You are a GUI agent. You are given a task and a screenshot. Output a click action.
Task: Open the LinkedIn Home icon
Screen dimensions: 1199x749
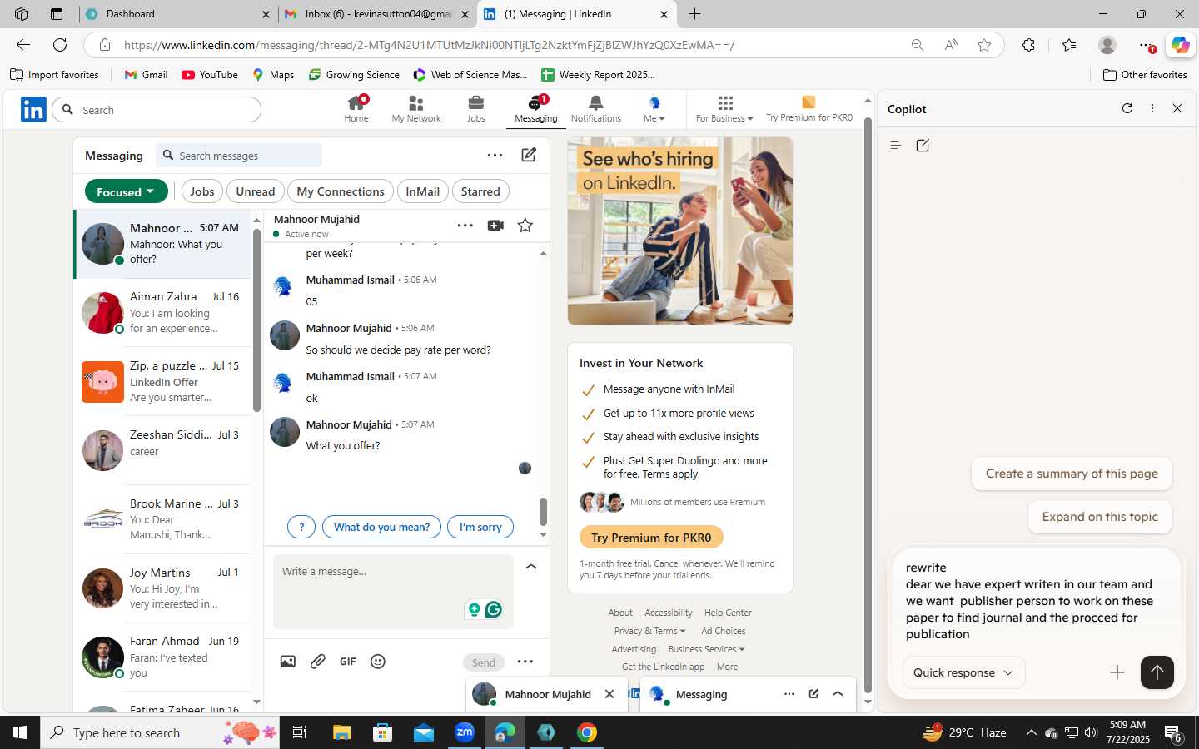[356, 109]
